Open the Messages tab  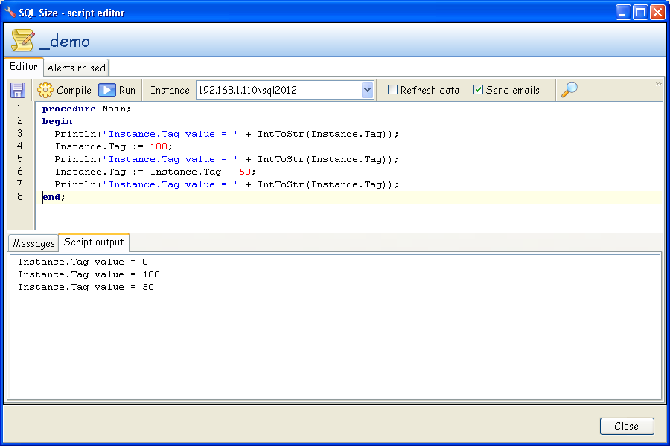(x=33, y=242)
